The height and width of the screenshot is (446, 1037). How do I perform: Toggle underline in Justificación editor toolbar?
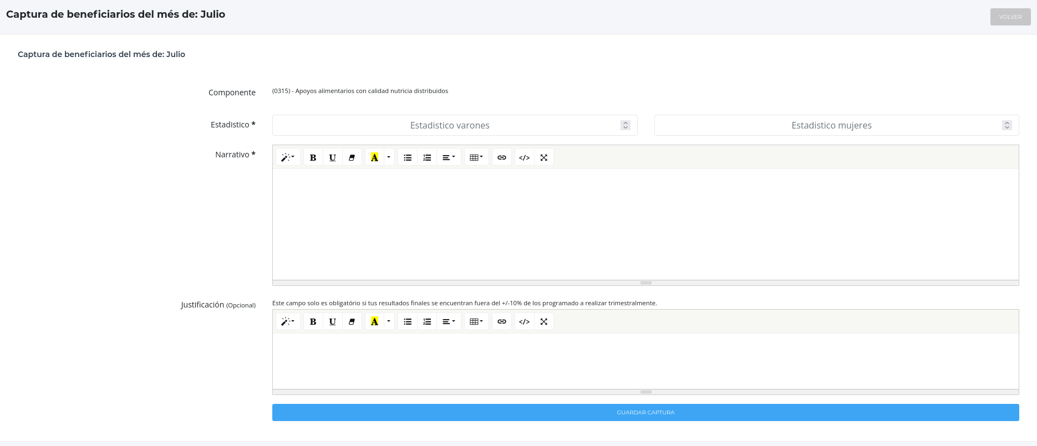[x=333, y=321]
